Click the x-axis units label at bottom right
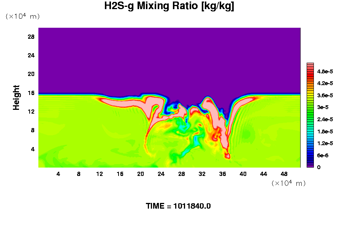Viewport: 342px width, 228px height. tap(288, 183)
